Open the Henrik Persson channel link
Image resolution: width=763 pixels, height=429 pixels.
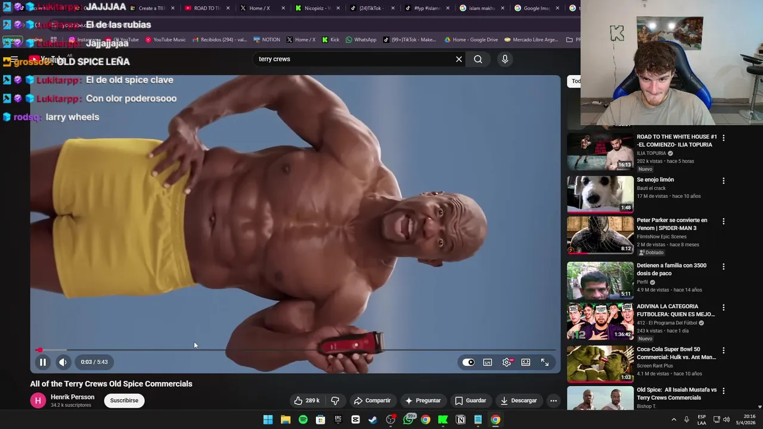click(x=72, y=397)
